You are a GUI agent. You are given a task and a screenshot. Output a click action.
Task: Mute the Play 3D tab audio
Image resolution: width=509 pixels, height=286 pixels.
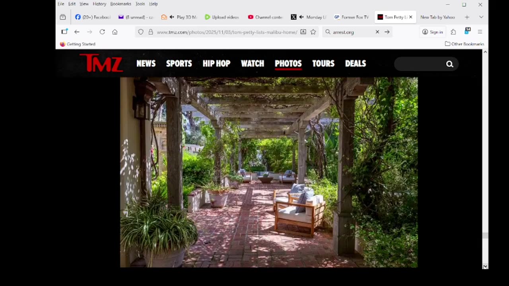pos(172,17)
